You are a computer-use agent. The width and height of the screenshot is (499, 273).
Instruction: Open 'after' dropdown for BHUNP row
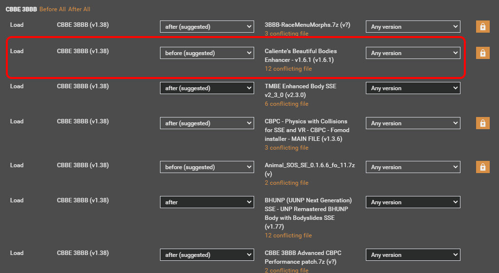(x=207, y=202)
